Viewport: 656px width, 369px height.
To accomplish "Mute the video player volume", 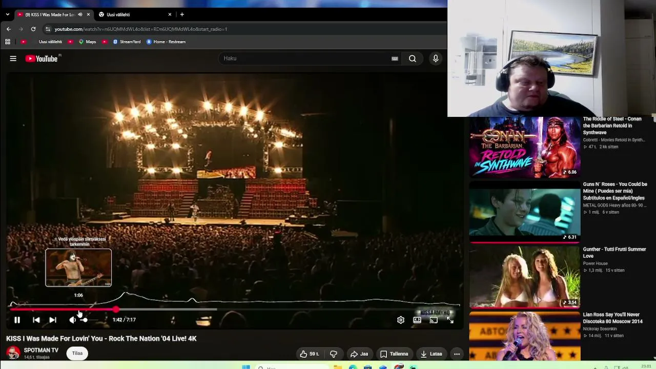I will click(72, 320).
